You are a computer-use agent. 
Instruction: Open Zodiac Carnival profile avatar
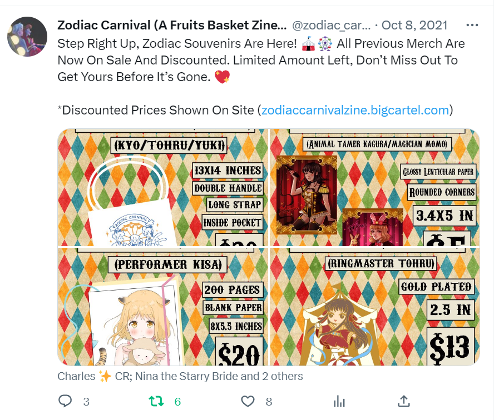tap(27, 37)
